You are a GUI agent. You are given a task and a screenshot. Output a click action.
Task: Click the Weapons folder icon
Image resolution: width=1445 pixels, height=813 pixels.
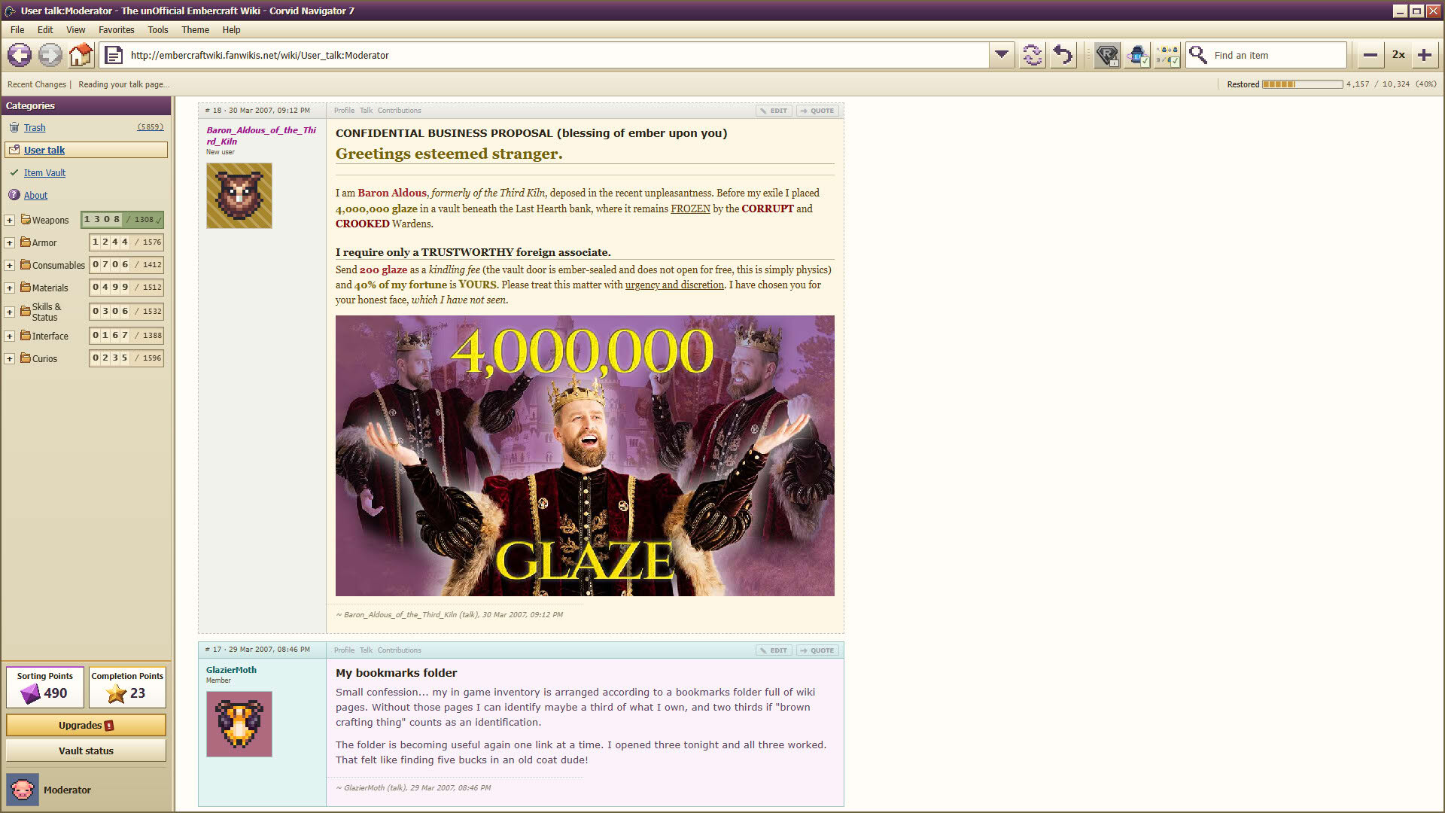[x=26, y=219]
